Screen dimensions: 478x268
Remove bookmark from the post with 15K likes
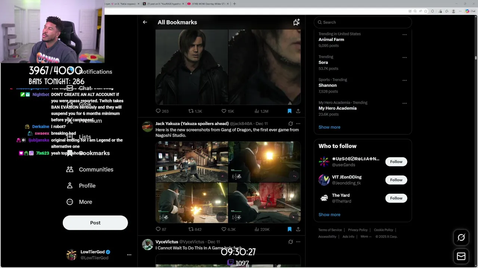(x=289, y=111)
